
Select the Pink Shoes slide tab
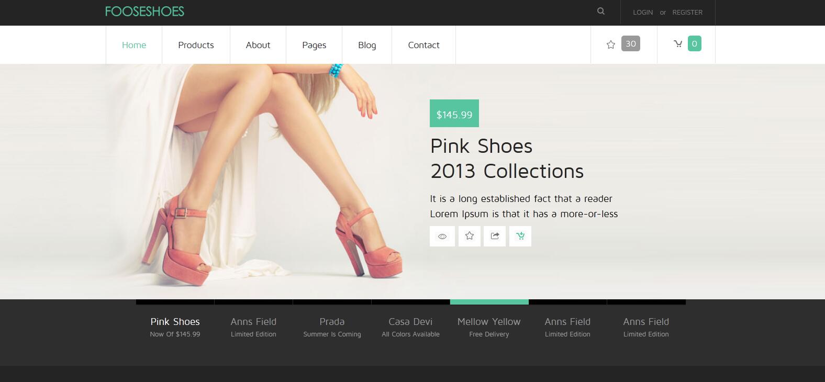[175, 327]
